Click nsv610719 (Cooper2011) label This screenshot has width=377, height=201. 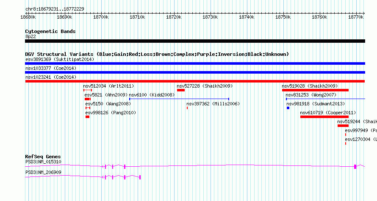[x=328, y=113]
